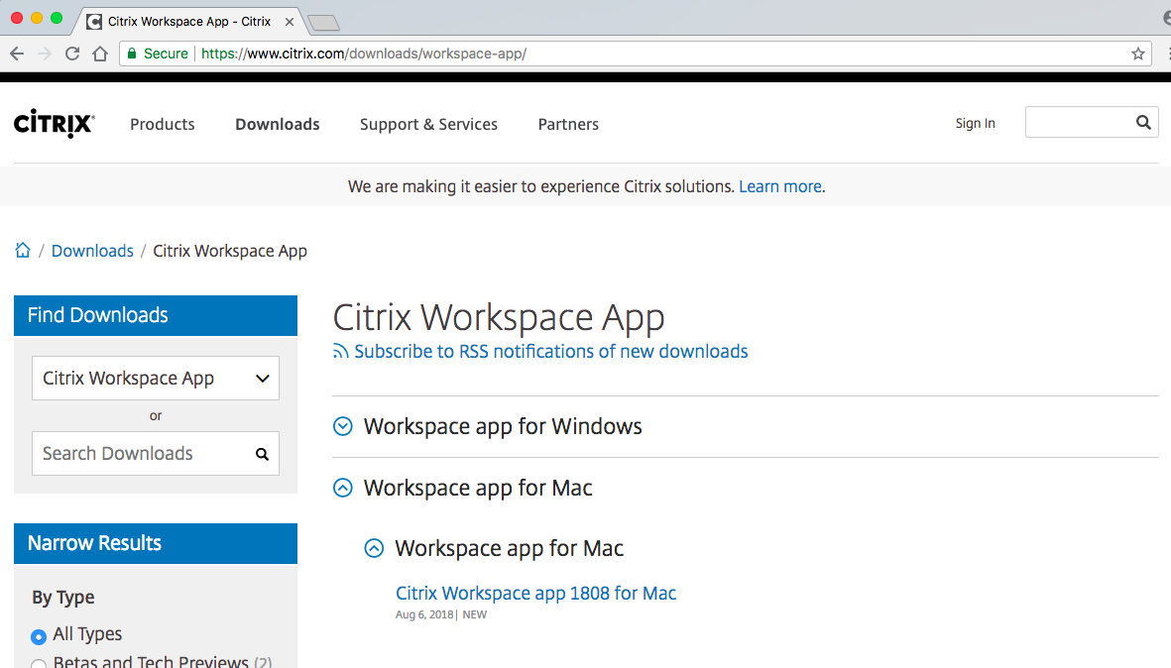Click the 'Citrix Workspace App' page heading

[498, 318]
